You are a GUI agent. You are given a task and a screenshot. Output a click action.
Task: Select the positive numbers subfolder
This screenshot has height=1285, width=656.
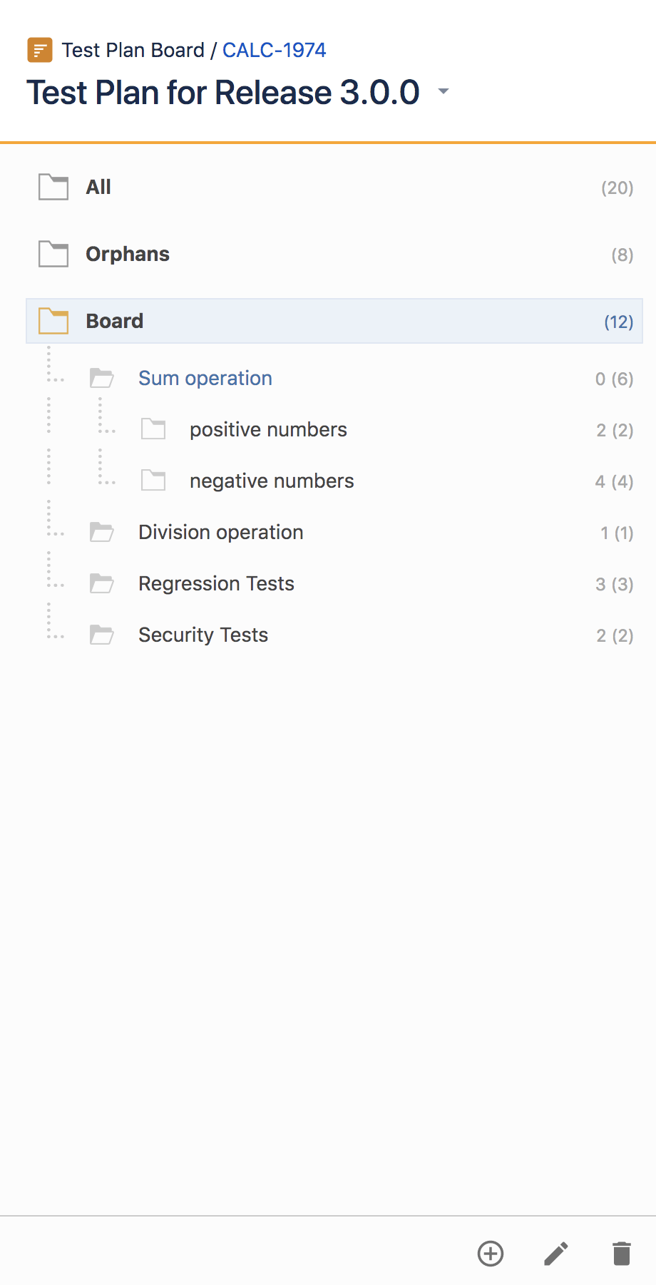click(268, 429)
